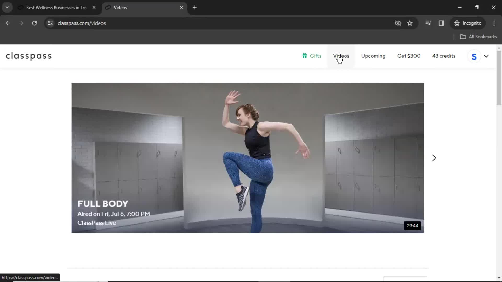Expand browser window layout options
The image size is (502, 282).
477,7
